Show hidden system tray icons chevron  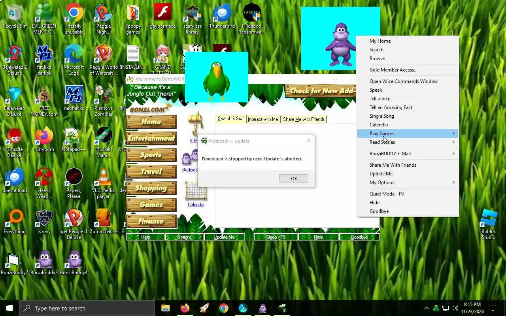pyautogui.click(x=426, y=308)
